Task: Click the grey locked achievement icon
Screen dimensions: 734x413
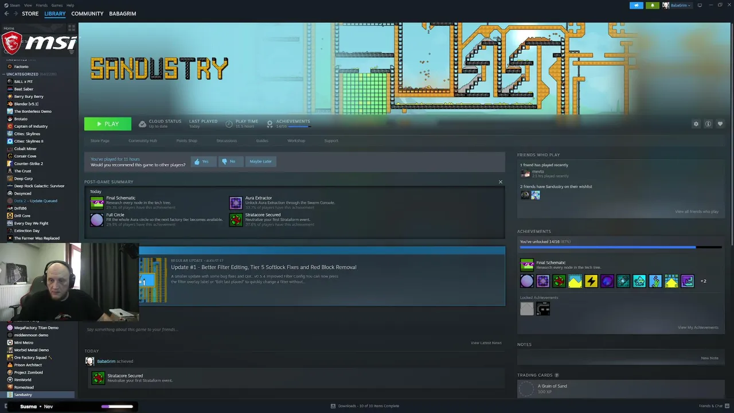Action: (527, 309)
